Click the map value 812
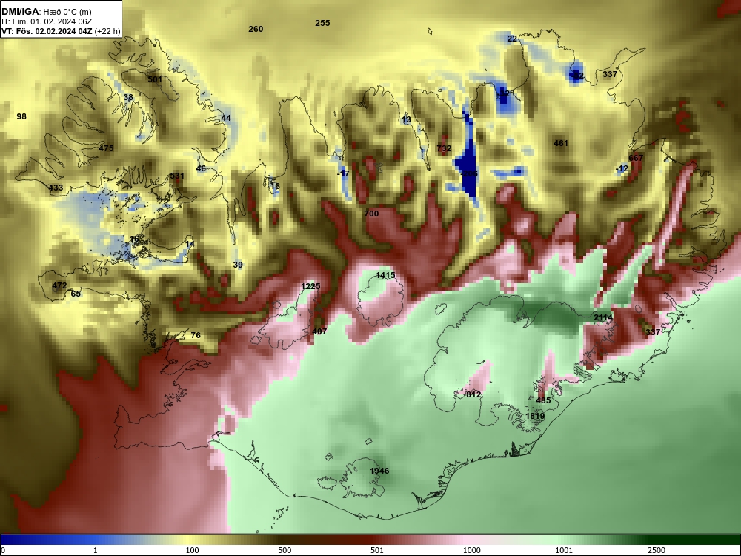Image resolution: width=741 pixels, height=556 pixels. click(x=473, y=394)
